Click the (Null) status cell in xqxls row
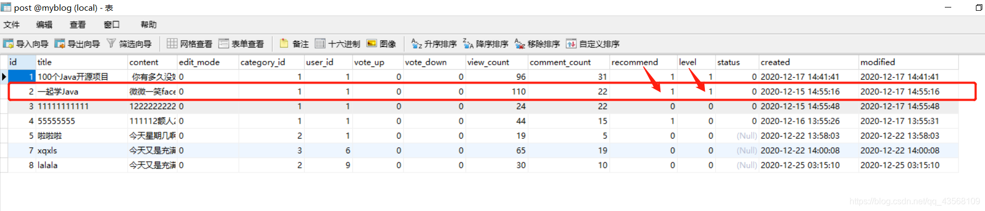Image resolution: width=985 pixels, height=211 pixels. (736, 150)
